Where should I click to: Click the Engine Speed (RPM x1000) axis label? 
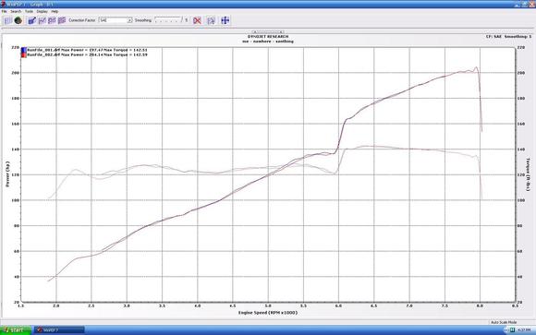[x=268, y=313]
